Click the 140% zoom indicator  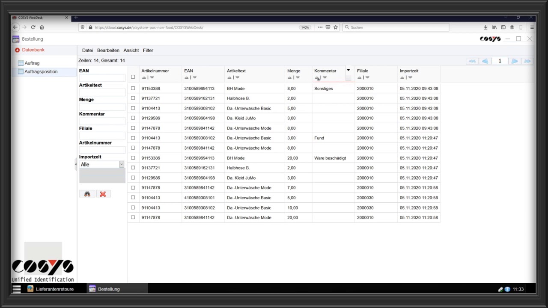[305, 27]
